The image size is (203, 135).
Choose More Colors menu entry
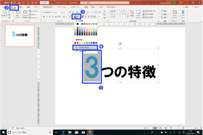tap(85, 48)
